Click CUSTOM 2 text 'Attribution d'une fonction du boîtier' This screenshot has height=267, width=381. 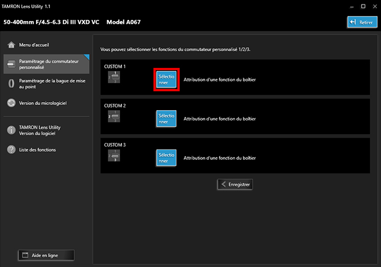tap(220, 119)
